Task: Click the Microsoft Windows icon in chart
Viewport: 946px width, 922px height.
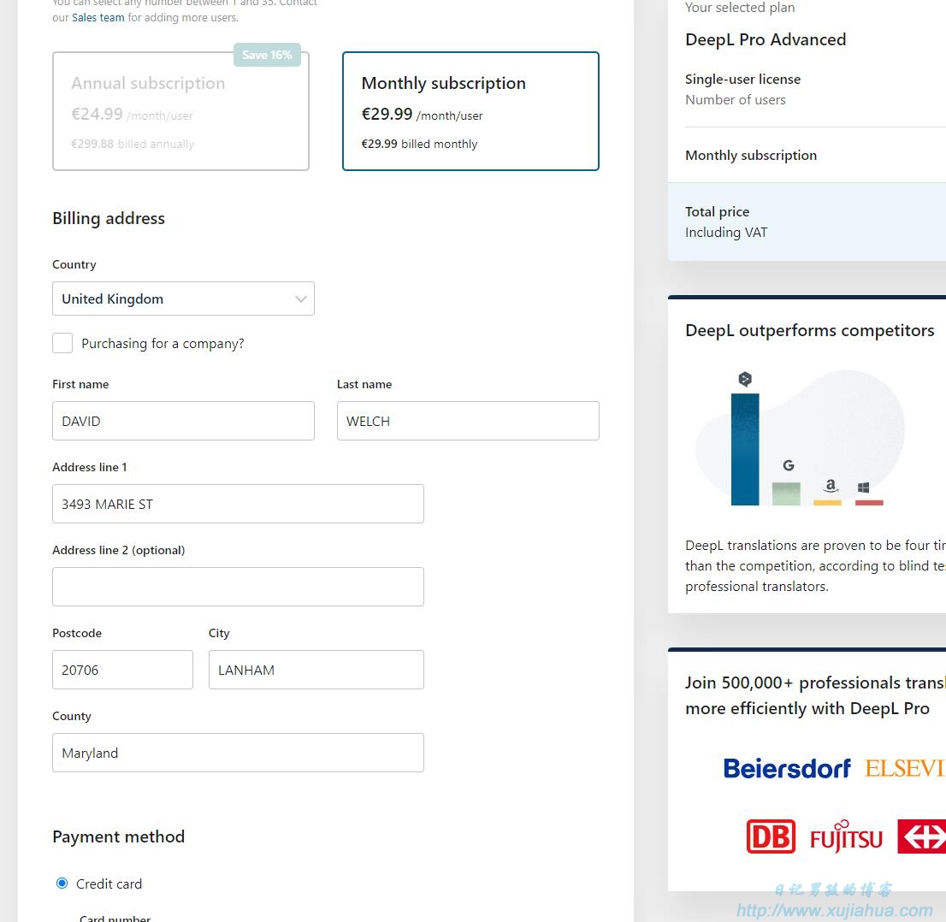Action: (863, 488)
